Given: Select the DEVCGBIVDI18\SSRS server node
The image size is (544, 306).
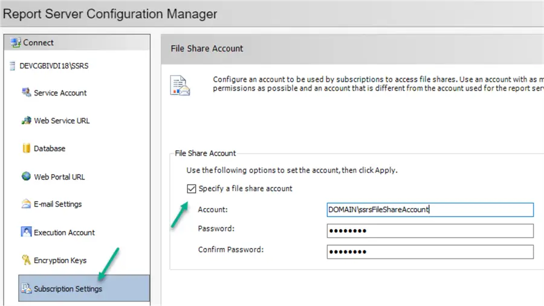Looking at the screenshot, I should [x=50, y=65].
